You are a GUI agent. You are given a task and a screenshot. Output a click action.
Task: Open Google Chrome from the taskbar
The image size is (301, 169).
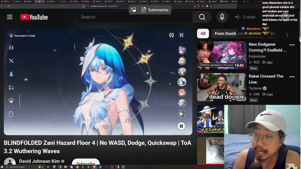[77, 167]
